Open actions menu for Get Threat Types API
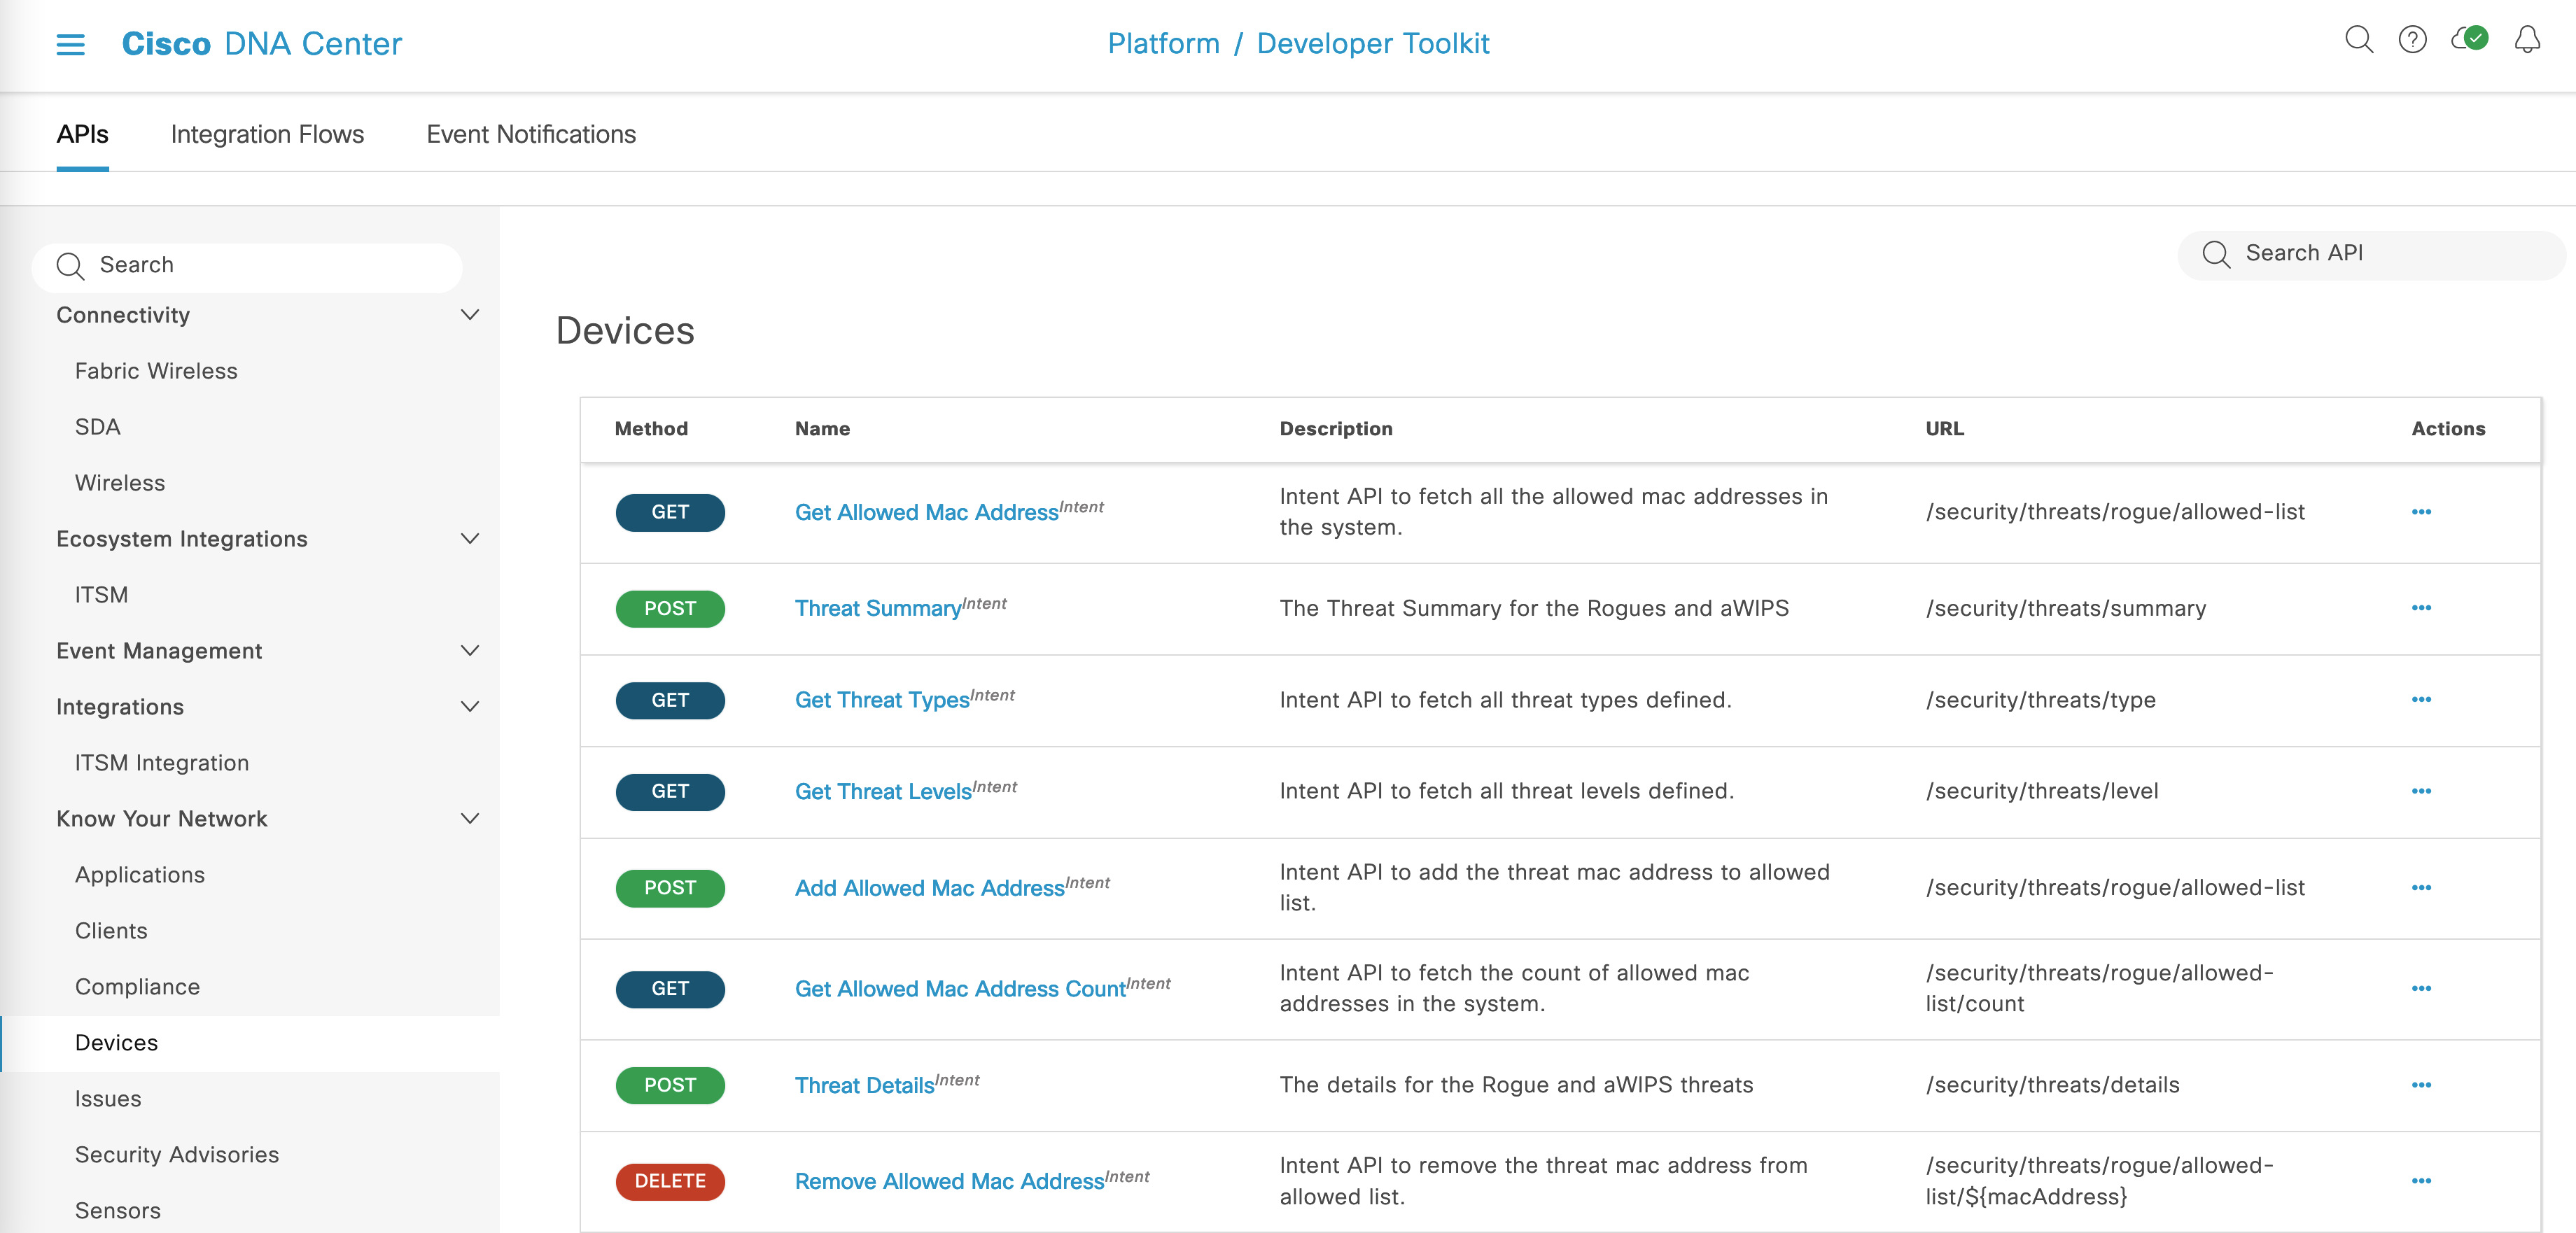 point(2422,700)
